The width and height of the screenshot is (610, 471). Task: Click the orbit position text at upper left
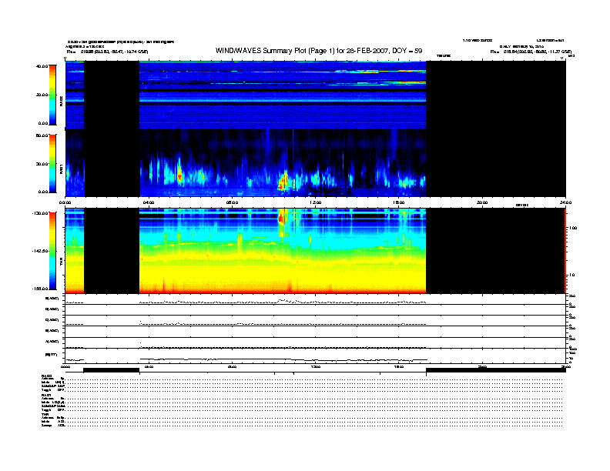tap(107, 52)
